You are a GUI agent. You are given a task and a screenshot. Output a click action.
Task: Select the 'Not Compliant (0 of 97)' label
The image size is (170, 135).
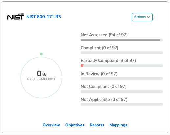tap(104, 86)
